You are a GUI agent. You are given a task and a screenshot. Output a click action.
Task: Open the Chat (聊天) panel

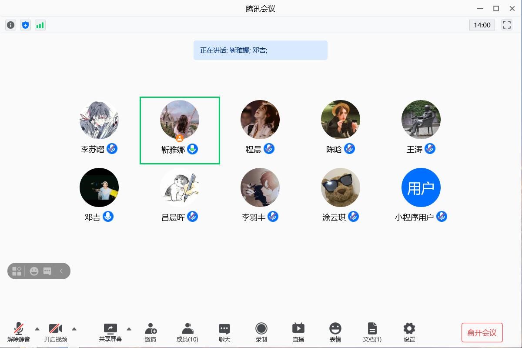pyautogui.click(x=224, y=333)
